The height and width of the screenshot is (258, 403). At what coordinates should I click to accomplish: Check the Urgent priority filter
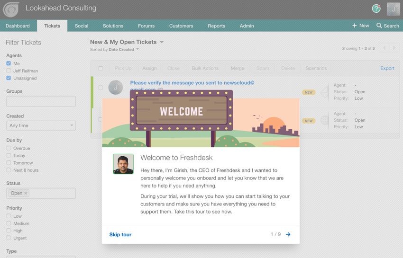(9, 238)
